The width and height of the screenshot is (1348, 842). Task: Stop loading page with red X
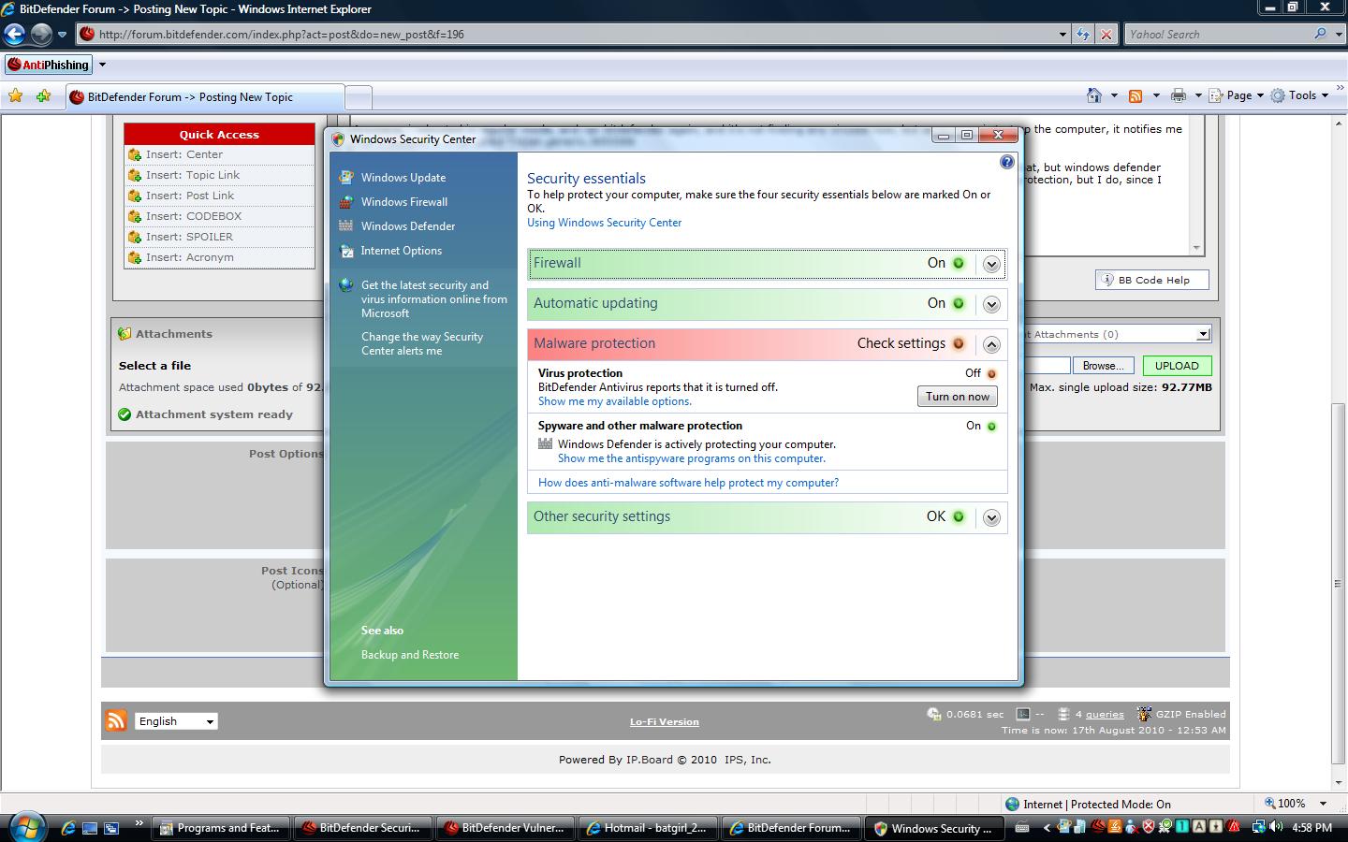tap(1106, 35)
